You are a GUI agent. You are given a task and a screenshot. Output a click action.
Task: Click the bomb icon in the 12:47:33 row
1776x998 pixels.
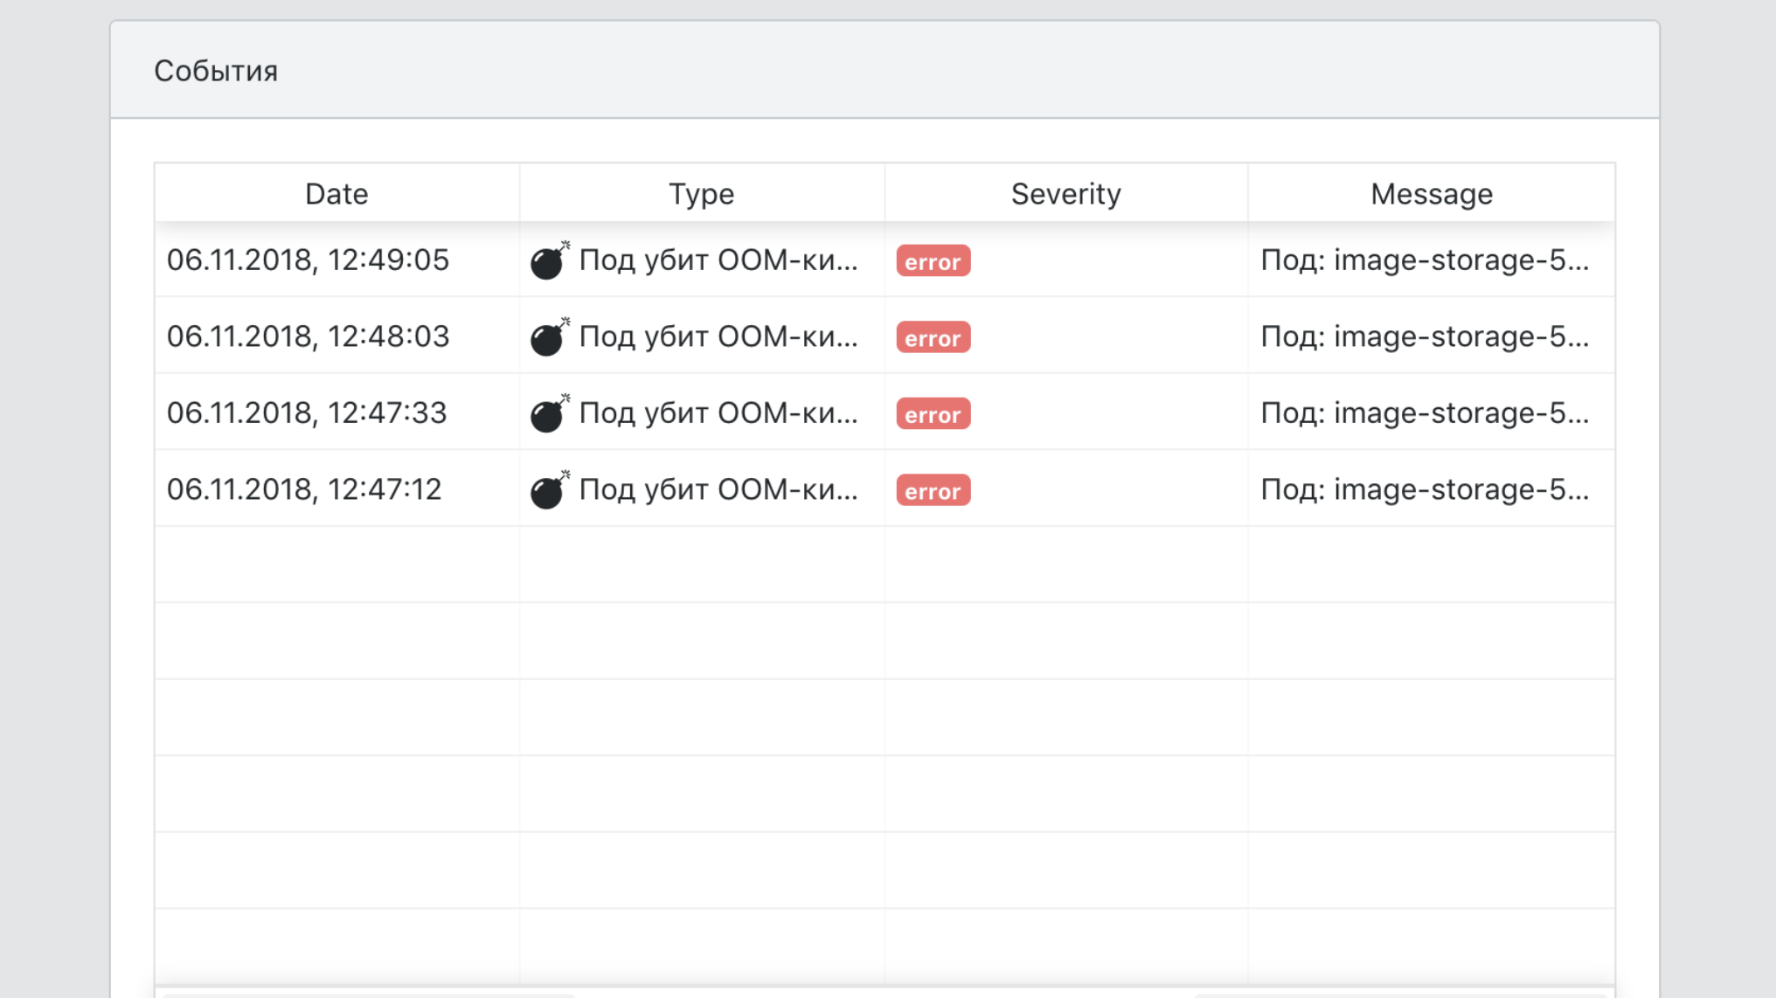(550, 413)
